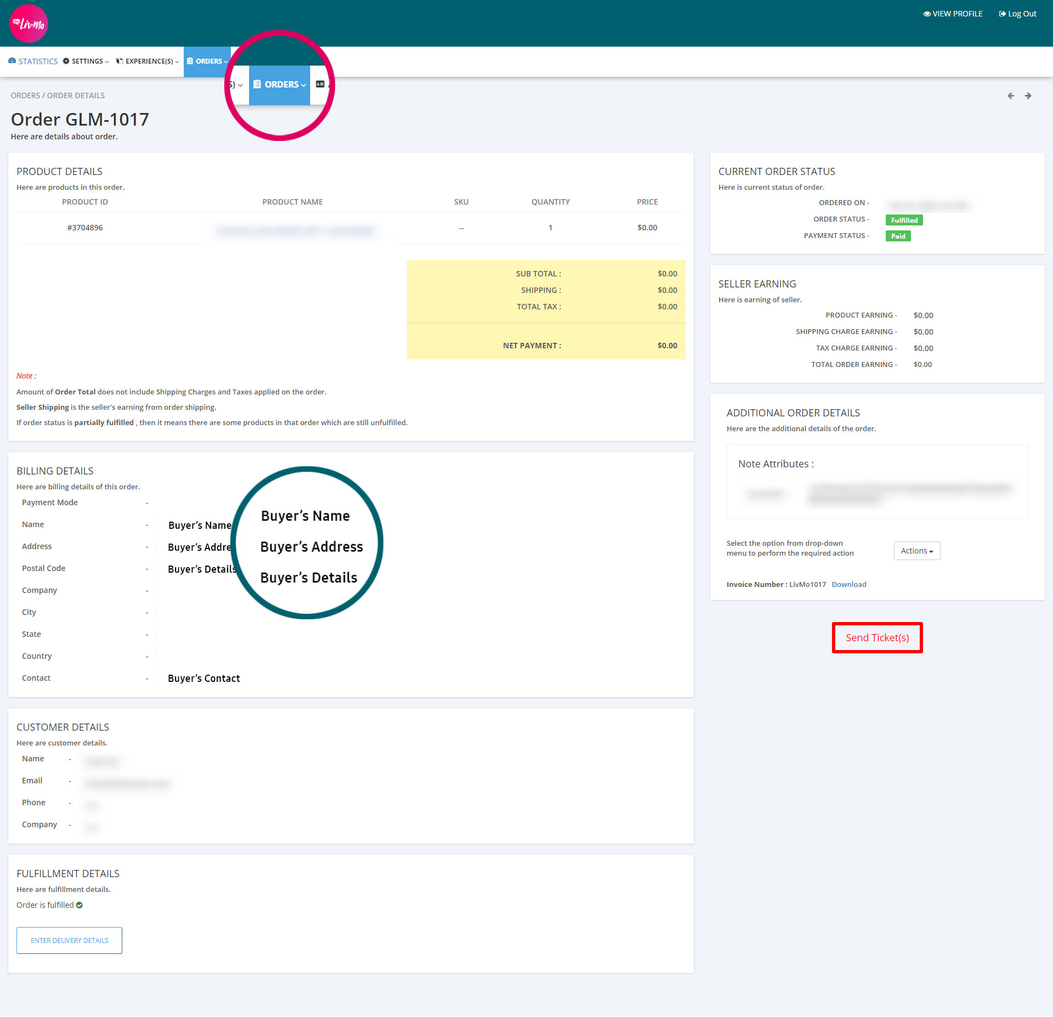Open the blurred product name link

296,230
